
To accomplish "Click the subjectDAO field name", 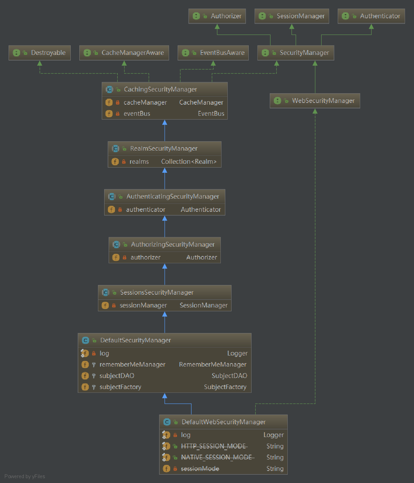I will click(117, 376).
